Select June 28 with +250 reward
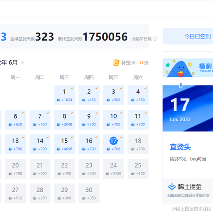213x213 pixels. 40,194
